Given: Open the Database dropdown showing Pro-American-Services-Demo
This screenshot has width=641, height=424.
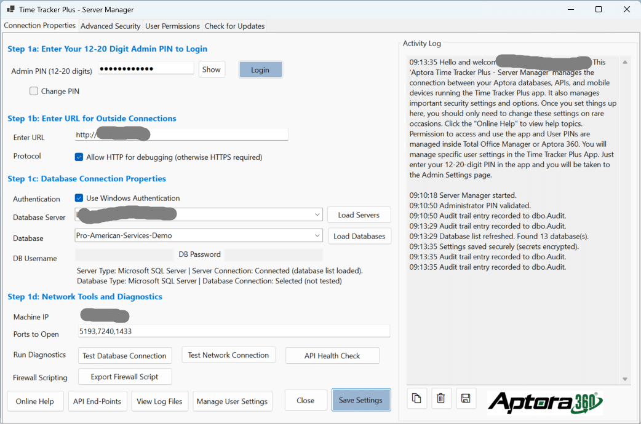Looking at the screenshot, I should 317,235.
